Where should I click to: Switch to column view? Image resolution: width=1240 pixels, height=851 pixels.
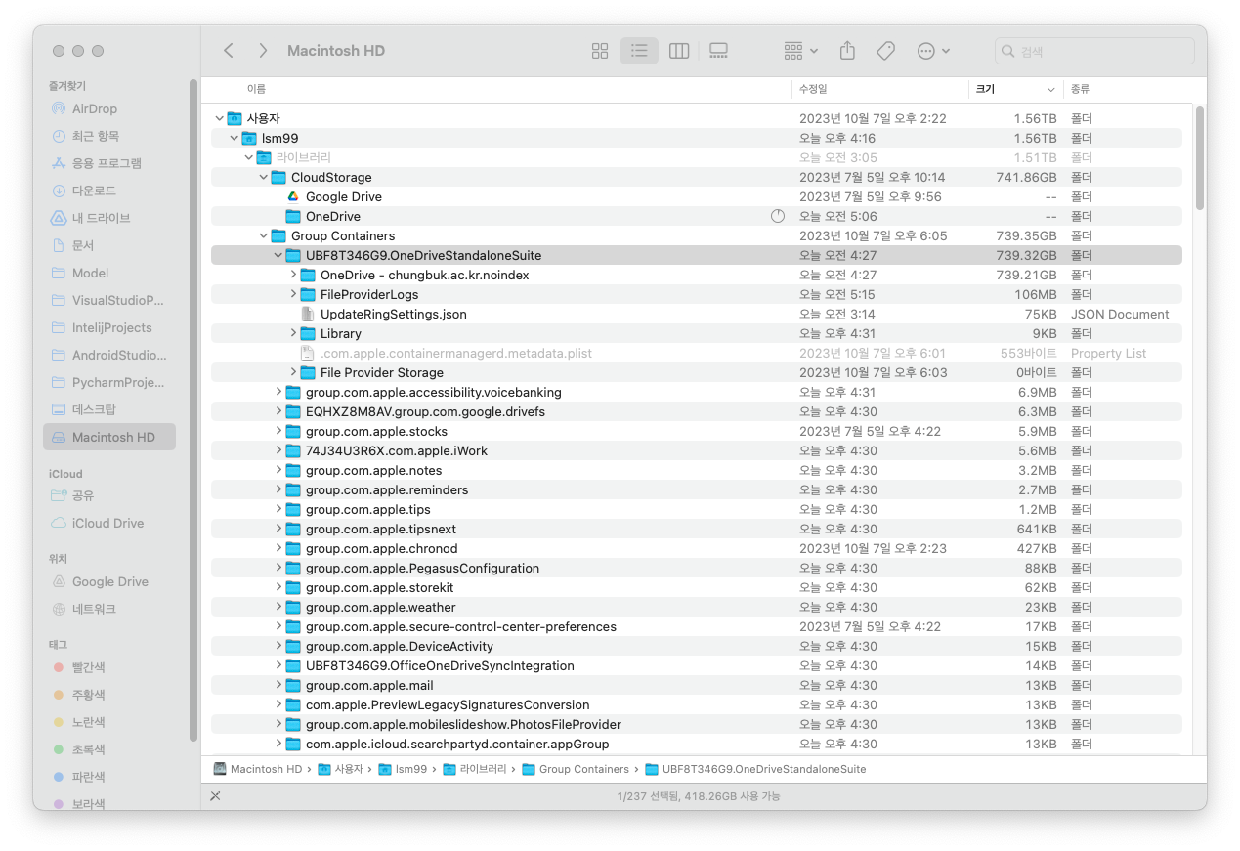(x=679, y=51)
